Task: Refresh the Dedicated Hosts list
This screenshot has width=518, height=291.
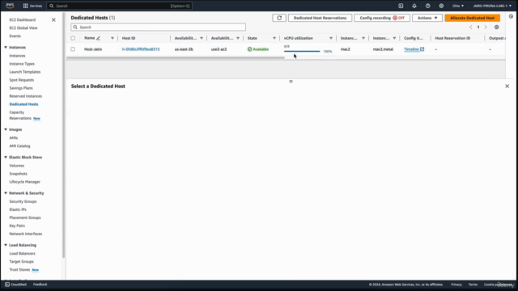Action: [x=279, y=18]
